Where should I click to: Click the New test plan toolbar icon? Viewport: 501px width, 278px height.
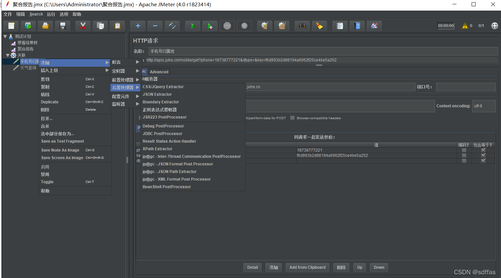click(11, 26)
